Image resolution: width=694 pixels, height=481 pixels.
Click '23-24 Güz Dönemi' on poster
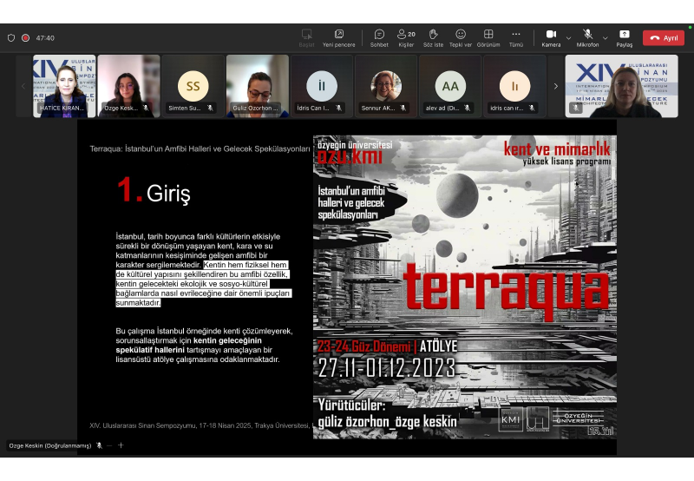tap(364, 346)
